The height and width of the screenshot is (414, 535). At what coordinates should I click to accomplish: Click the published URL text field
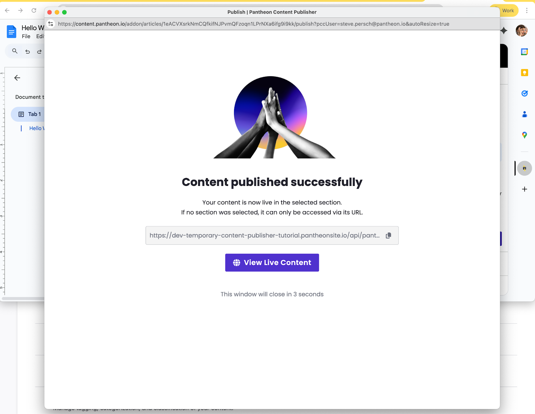pos(272,235)
